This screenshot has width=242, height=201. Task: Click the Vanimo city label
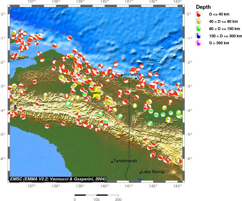click(145, 77)
